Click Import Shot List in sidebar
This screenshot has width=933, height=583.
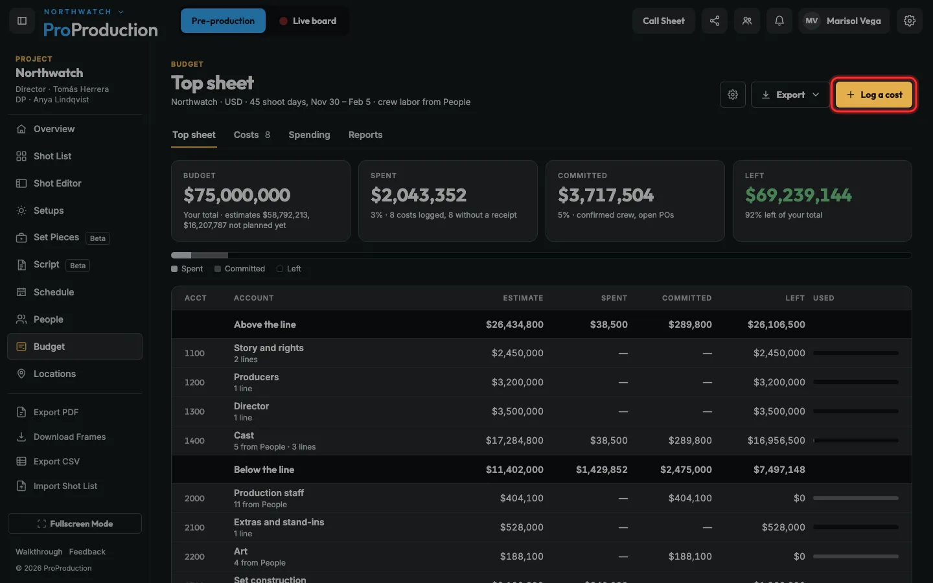tap(75, 486)
